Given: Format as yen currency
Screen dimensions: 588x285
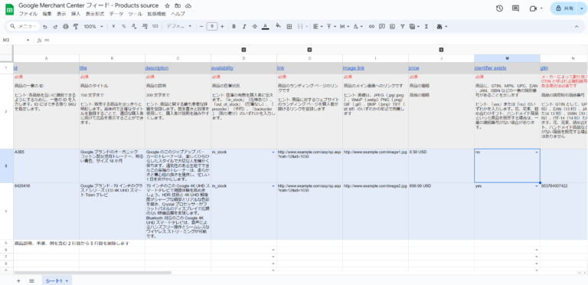Looking at the screenshot, I should 113,27.
